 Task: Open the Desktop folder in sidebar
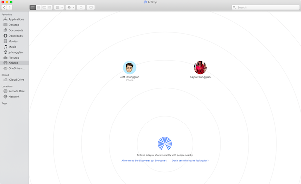click(x=14, y=25)
